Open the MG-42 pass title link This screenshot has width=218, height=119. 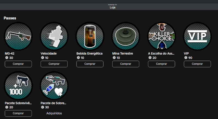[10, 54]
